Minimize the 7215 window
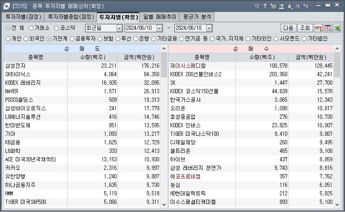 coord(318,5)
